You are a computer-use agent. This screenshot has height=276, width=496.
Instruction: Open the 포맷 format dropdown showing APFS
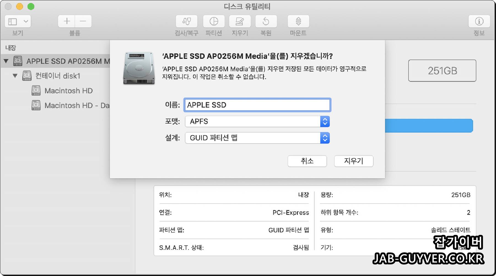pyautogui.click(x=257, y=121)
